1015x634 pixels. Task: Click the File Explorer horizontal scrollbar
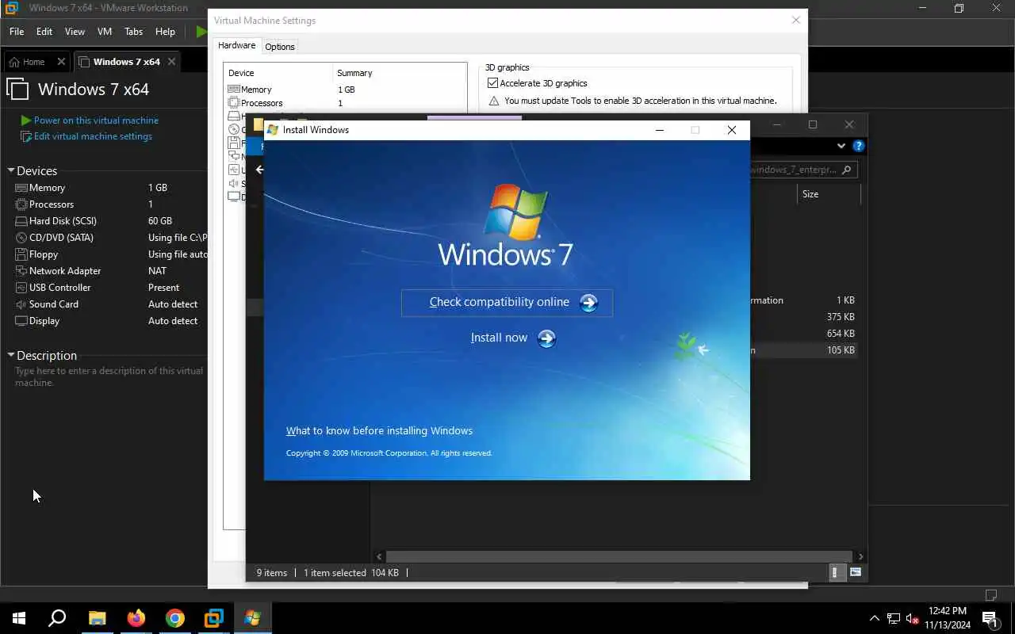(x=619, y=556)
